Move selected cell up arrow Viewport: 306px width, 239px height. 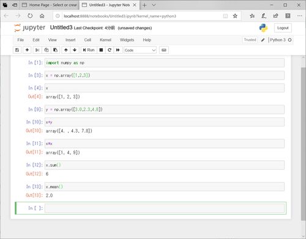pyautogui.click(x=65, y=50)
